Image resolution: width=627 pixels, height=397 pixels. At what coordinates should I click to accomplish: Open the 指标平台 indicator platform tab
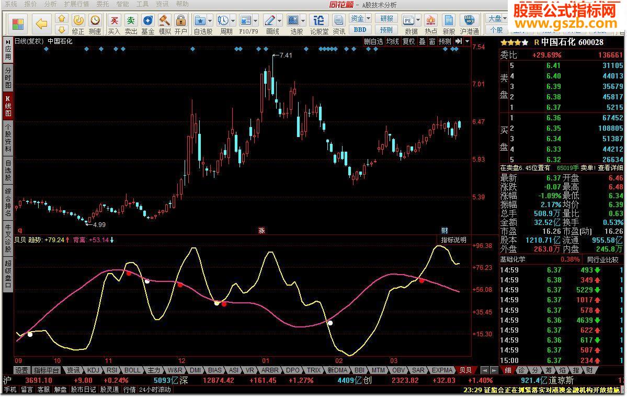coord(47,370)
